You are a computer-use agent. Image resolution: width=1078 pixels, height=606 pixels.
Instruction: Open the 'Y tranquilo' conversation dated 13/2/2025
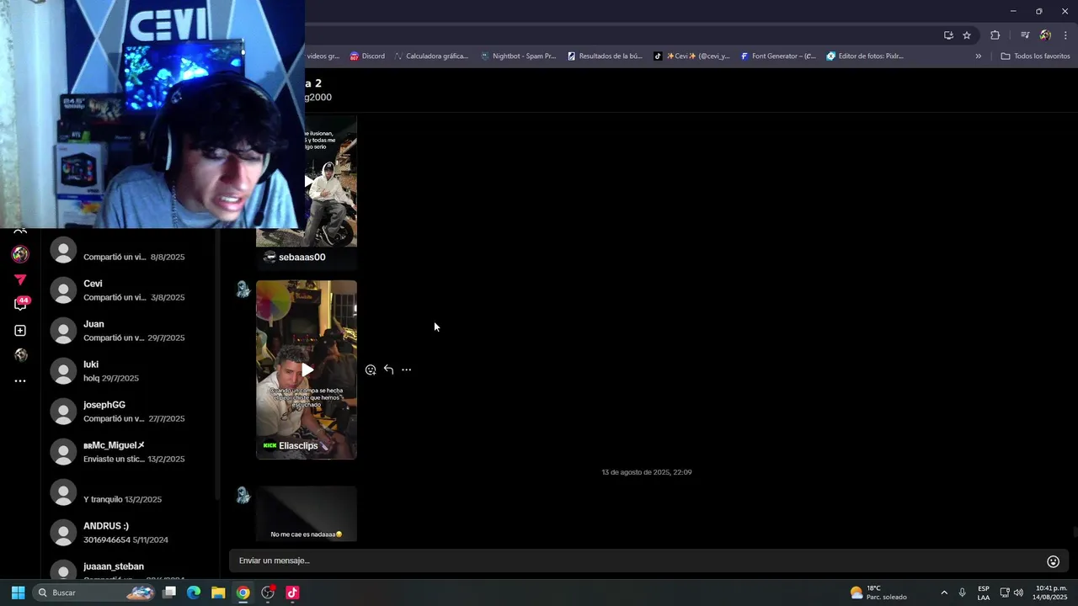click(128, 492)
